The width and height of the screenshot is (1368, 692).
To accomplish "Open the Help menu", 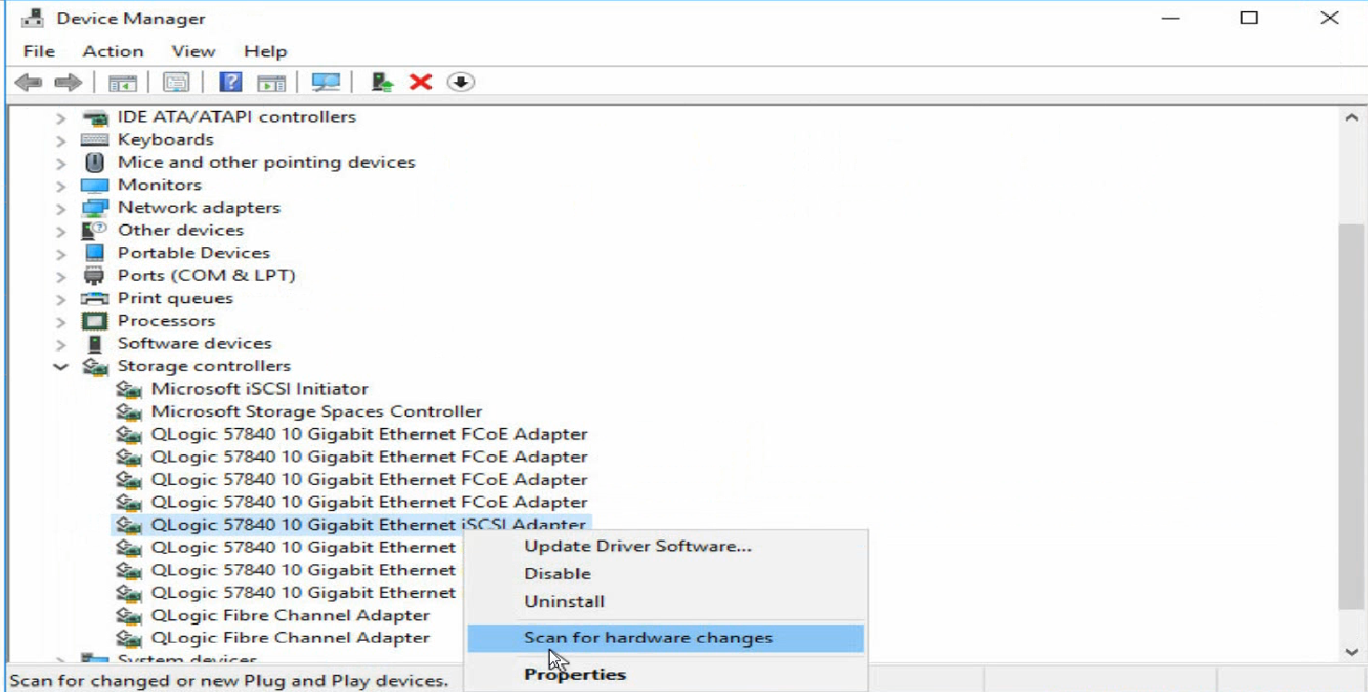I will pyautogui.click(x=265, y=51).
